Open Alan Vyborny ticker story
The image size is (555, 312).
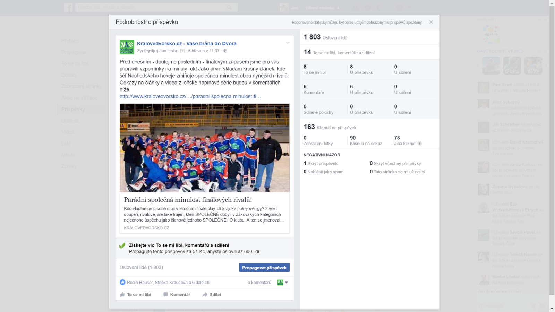pos(510,108)
